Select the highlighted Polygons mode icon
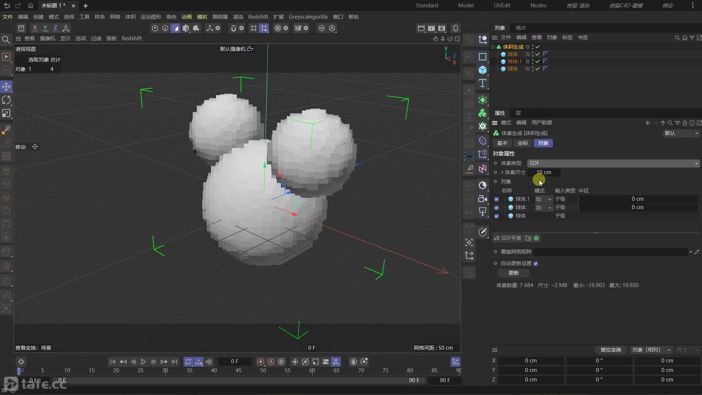702x395 pixels. (175, 28)
